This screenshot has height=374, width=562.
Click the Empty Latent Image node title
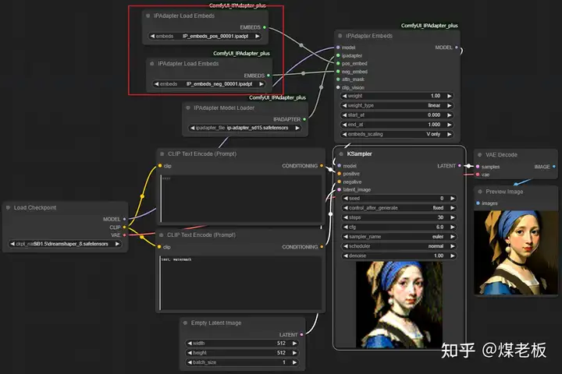click(216, 323)
